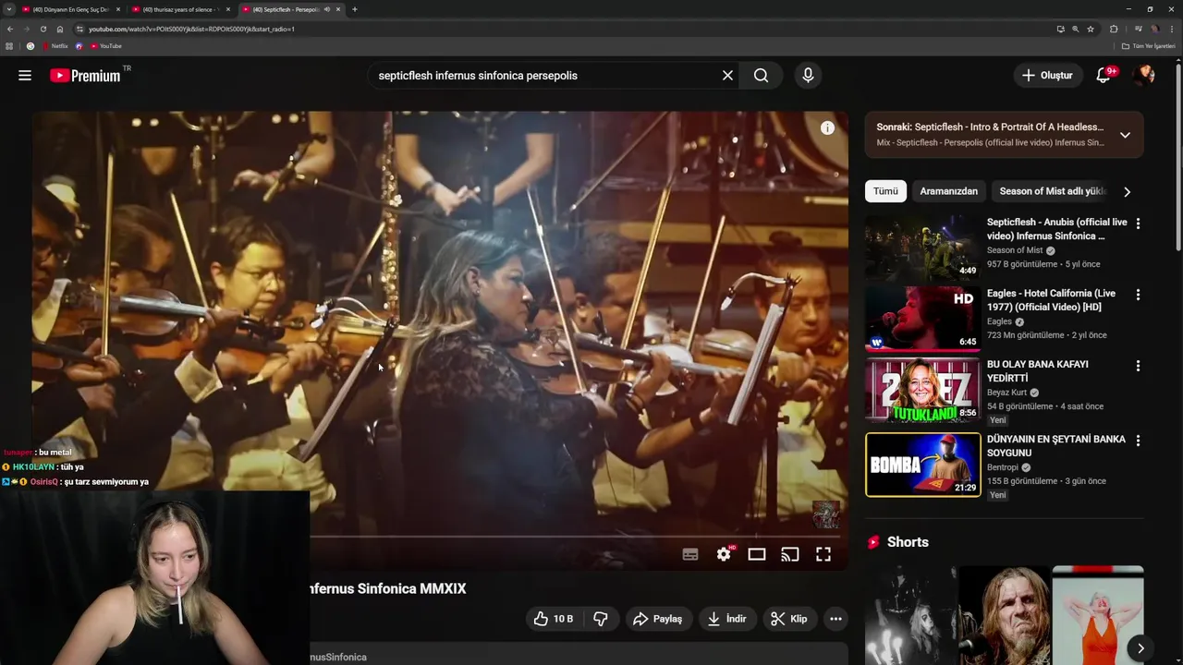Open the YouTube hamburger guide menu
1183x665 pixels.
click(x=25, y=76)
